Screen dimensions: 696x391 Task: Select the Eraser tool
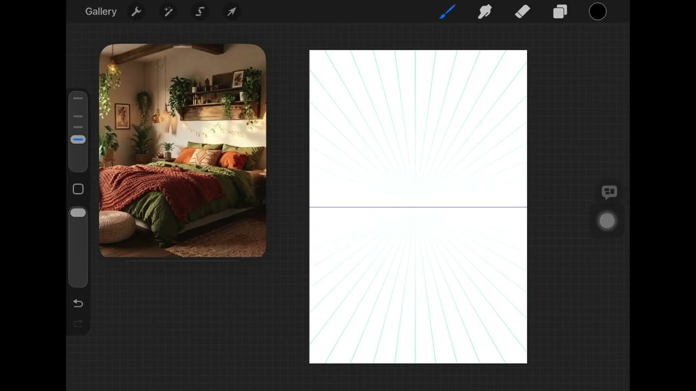click(523, 11)
